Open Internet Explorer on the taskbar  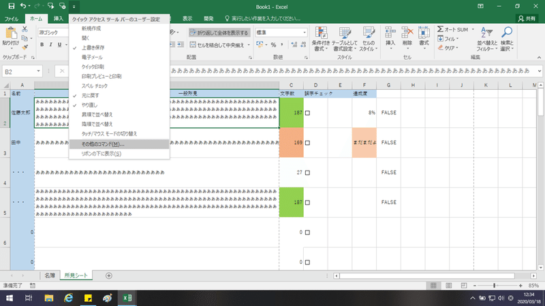[69, 298]
